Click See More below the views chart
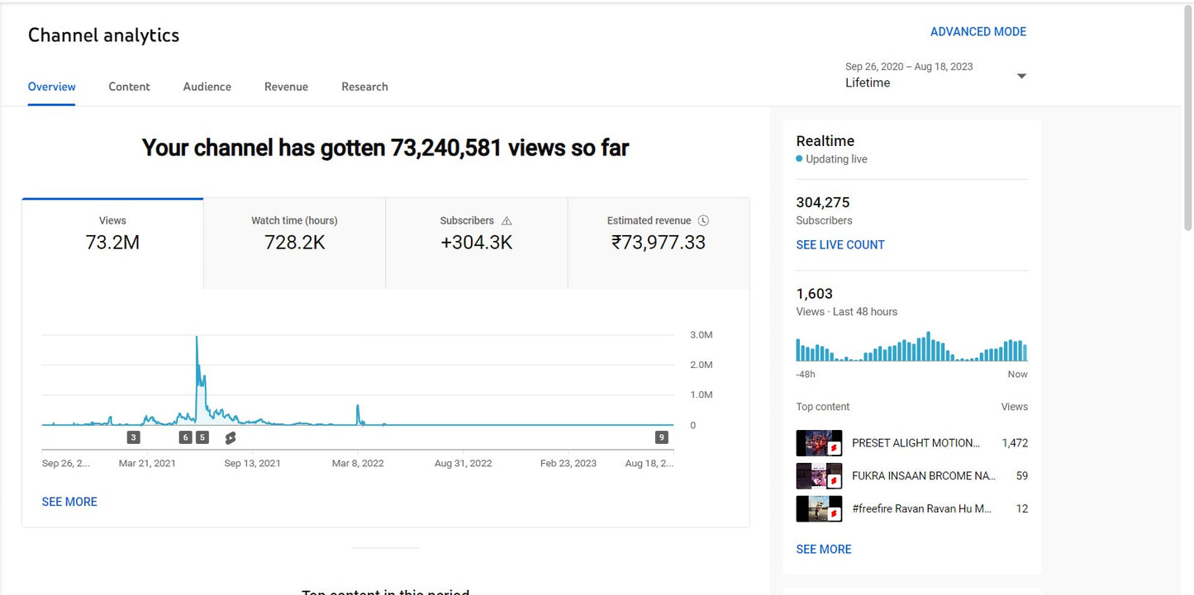 coord(69,502)
